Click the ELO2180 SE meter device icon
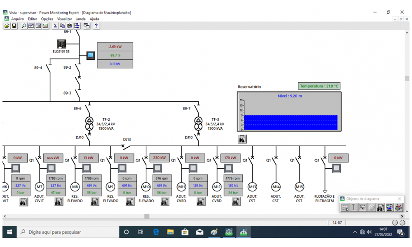412x247 pixels. 61,44
